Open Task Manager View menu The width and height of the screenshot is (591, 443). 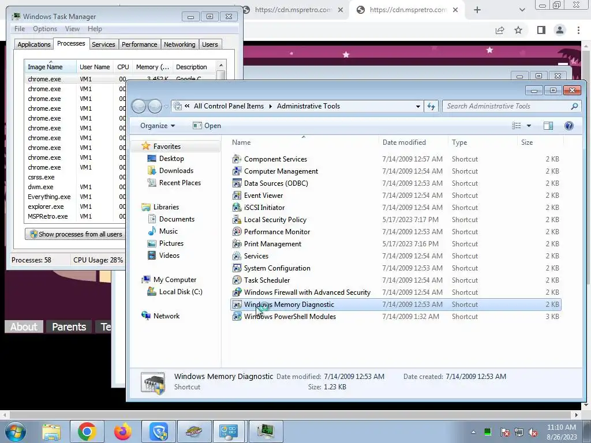click(x=72, y=29)
